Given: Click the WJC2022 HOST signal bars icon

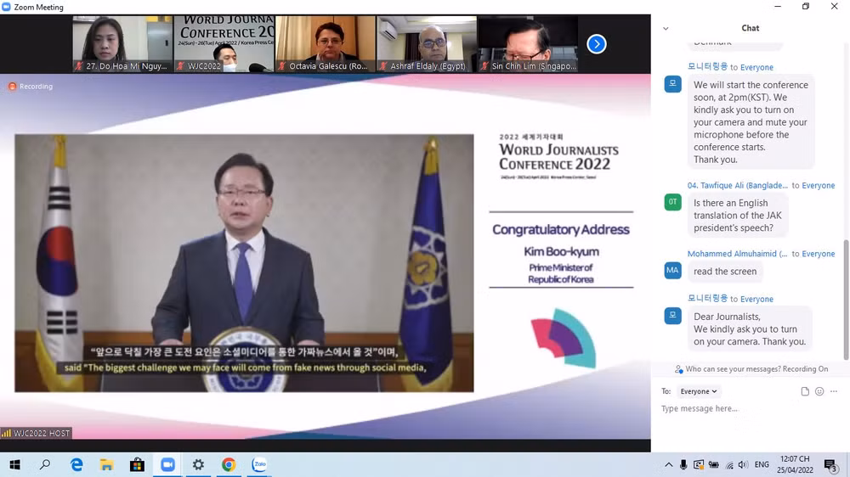Looking at the screenshot, I should (6, 433).
